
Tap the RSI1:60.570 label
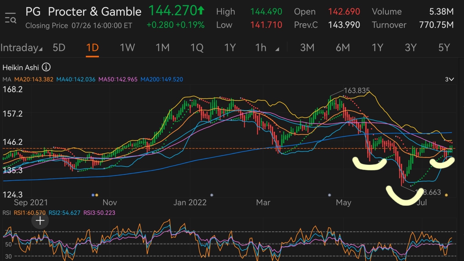[30, 213]
